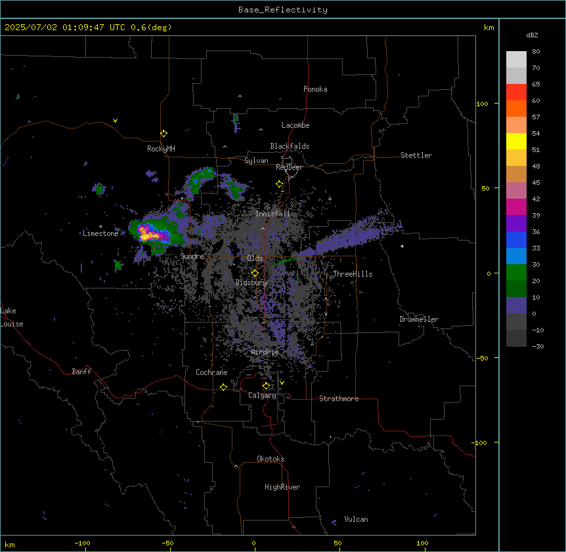Click the light gray 80-70 dBZ swatch
The width and height of the screenshot is (566, 552).
516,60
